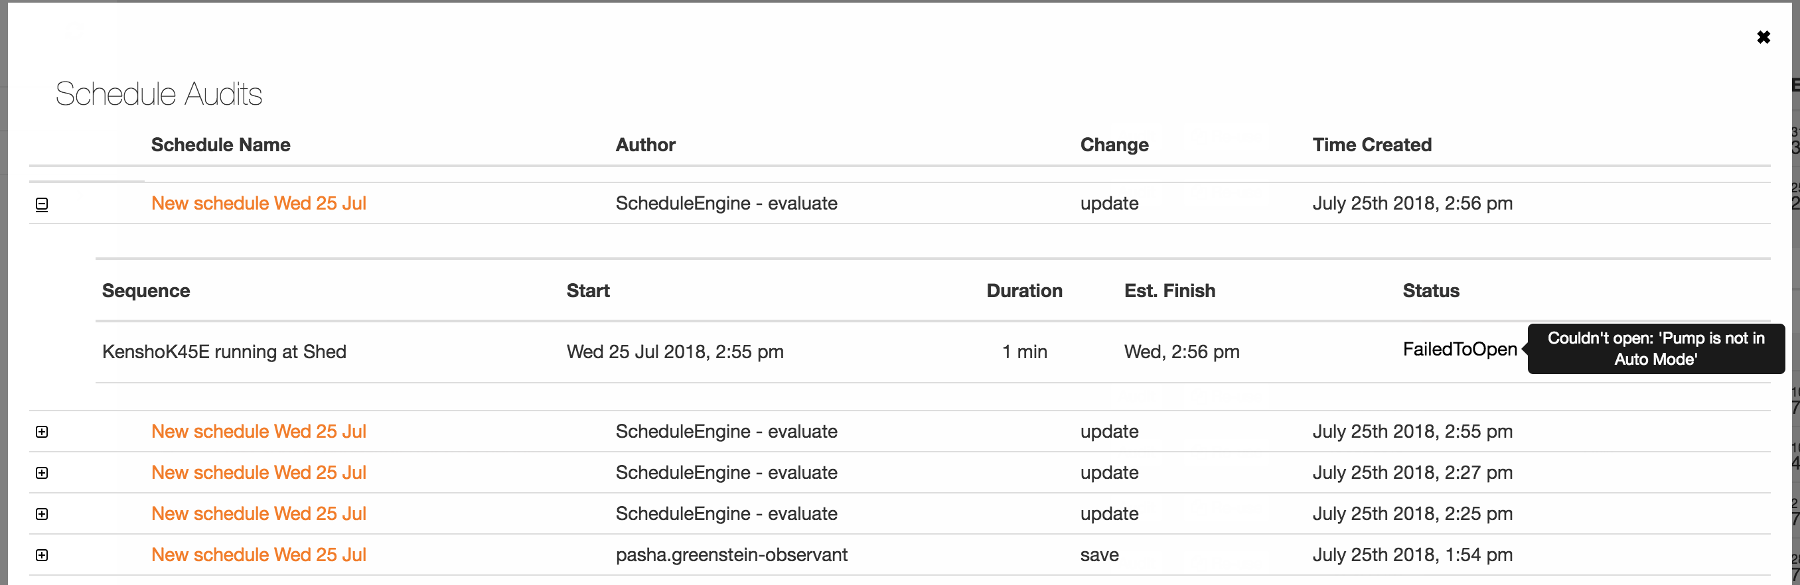Click the Schedule Name column header

221,145
